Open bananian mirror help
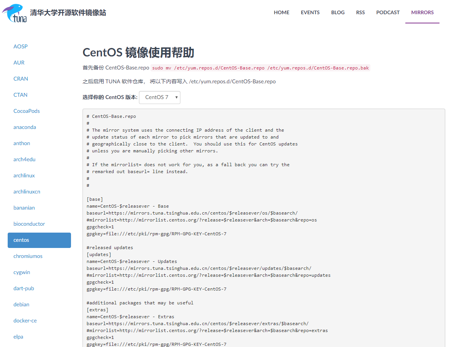The width and height of the screenshot is (456, 347). pos(24,208)
